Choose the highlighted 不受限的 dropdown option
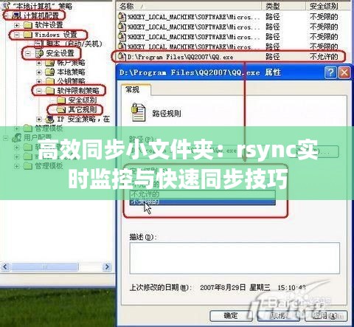The width and height of the screenshot is (354, 327). point(202,202)
